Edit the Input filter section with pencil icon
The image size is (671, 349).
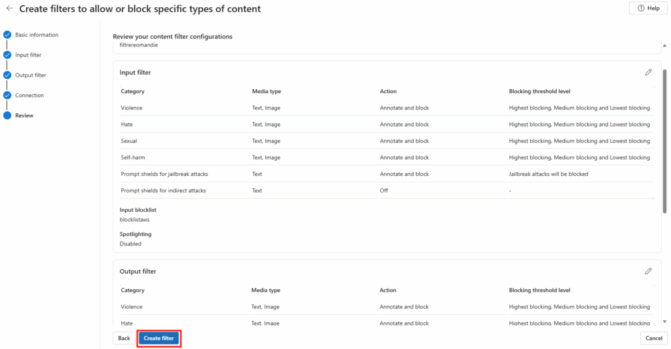pyautogui.click(x=648, y=72)
